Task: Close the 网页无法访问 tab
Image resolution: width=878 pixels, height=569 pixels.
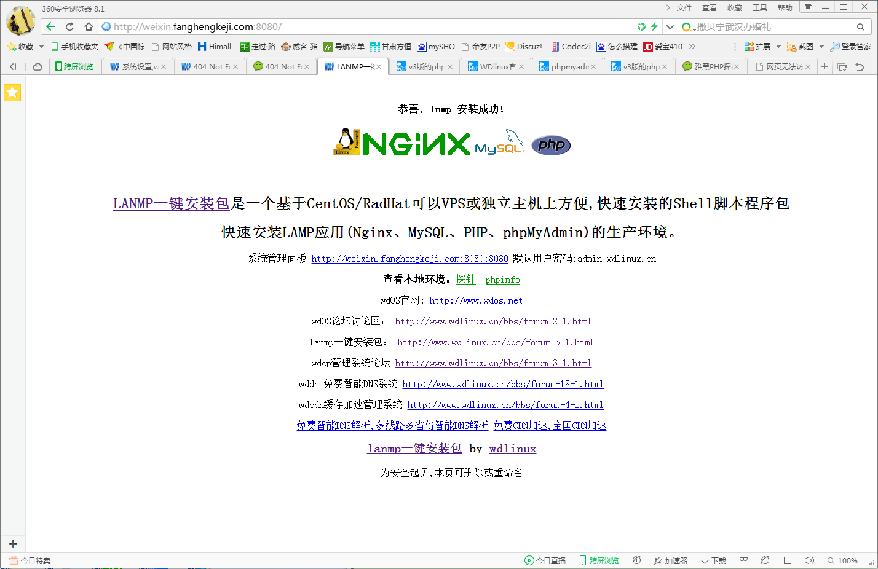Action: [808, 66]
